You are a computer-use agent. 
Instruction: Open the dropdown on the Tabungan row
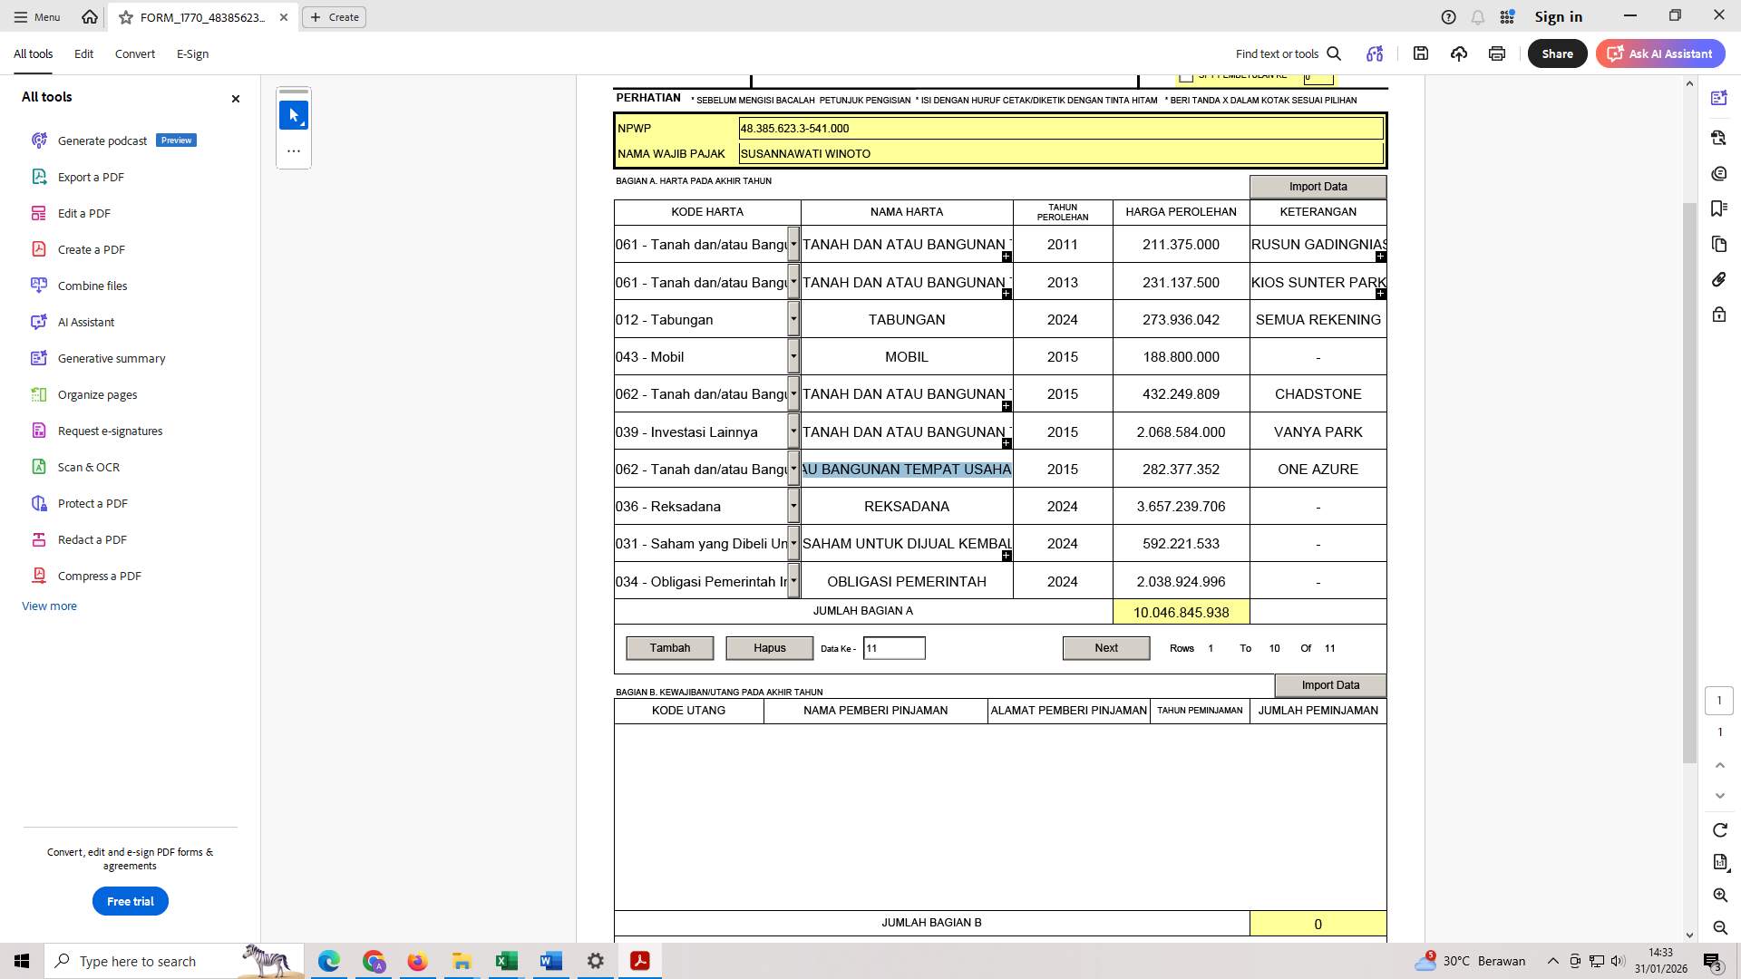click(x=793, y=319)
